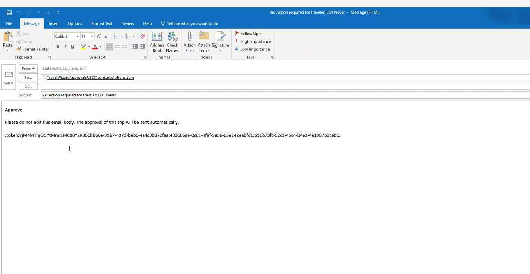The height and width of the screenshot is (274, 530).
Task: Click Tell me what you want to do
Action: [x=189, y=23]
